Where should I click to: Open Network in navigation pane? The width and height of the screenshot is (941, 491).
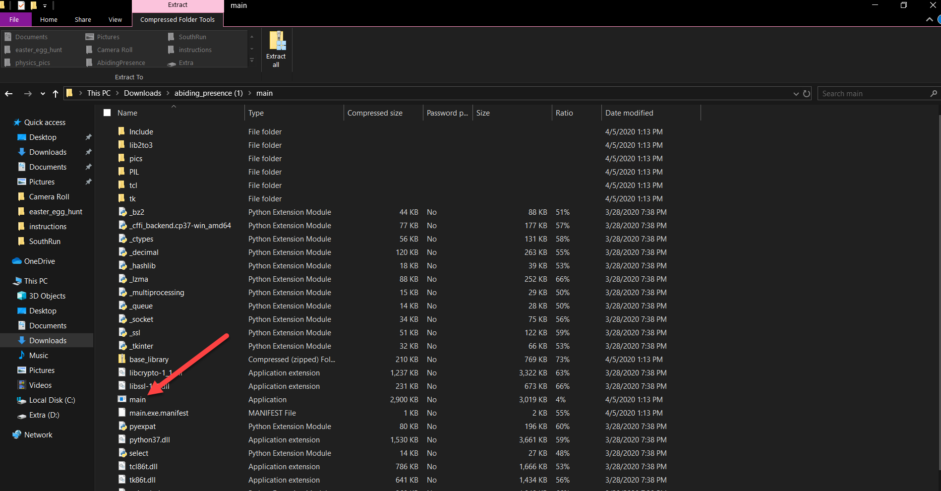pyautogui.click(x=38, y=435)
